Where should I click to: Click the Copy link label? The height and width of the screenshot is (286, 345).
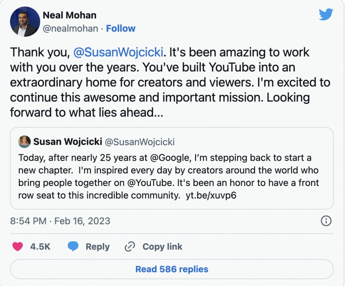(162, 247)
